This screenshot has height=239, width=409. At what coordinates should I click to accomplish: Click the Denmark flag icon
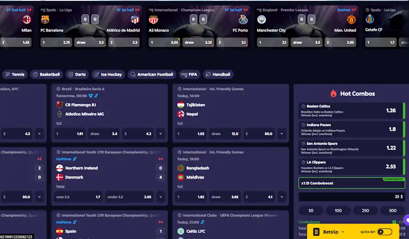tap(60, 177)
